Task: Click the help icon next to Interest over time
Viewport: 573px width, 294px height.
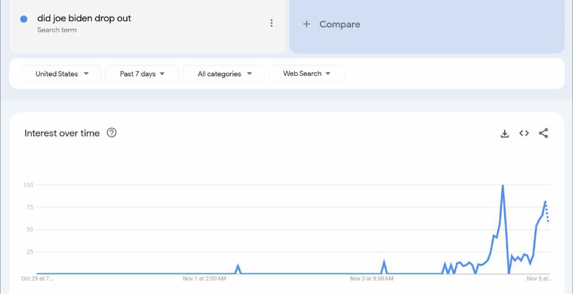Action: point(111,133)
